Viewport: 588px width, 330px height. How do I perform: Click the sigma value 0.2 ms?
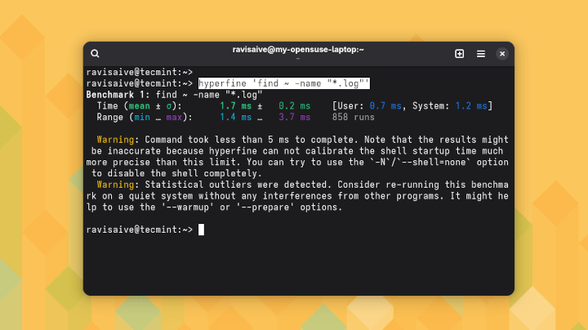pos(294,106)
